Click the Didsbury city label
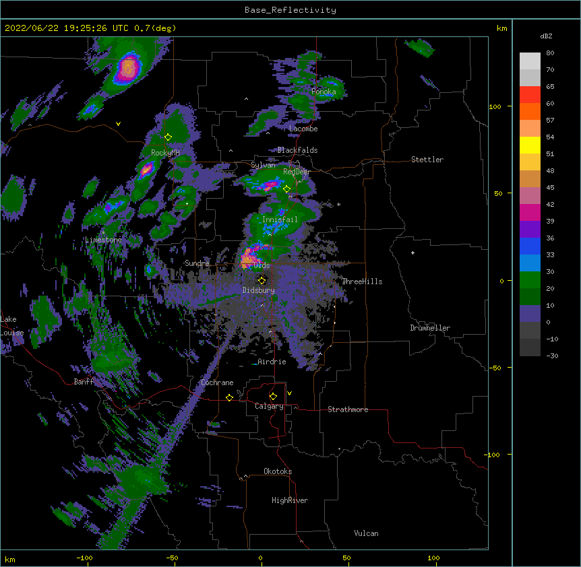This screenshot has width=581, height=567. (259, 290)
